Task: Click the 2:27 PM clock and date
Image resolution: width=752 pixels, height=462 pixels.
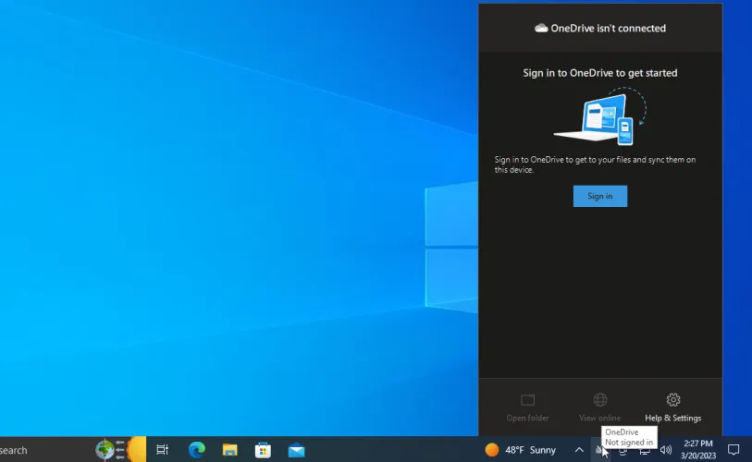Action: pyautogui.click(x=698, y=450)
